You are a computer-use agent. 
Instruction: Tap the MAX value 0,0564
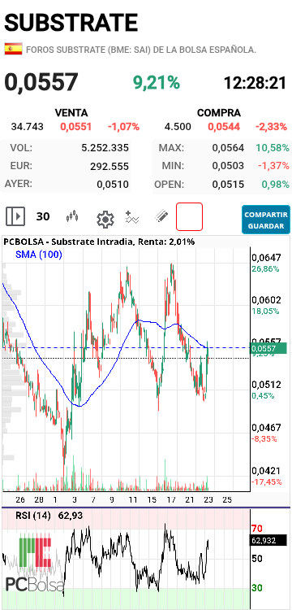pos(228,148)
